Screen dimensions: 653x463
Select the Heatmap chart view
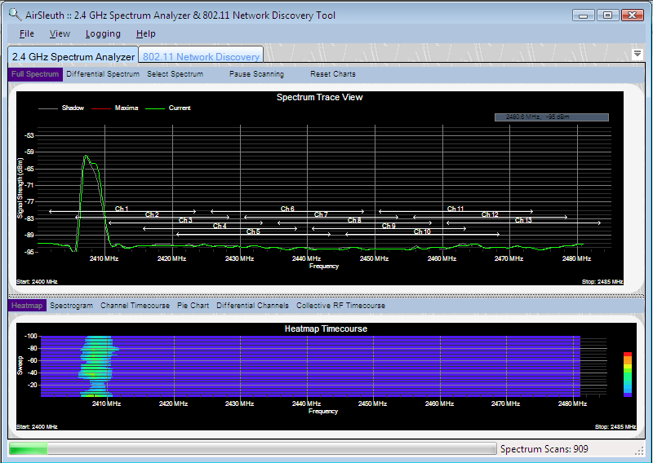click(27, 306)
